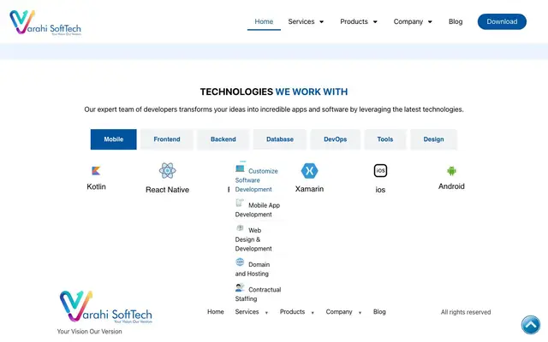
Task: Click the "Your Vision Our Version" footer tagline
Action: click(x=89, y=332)
